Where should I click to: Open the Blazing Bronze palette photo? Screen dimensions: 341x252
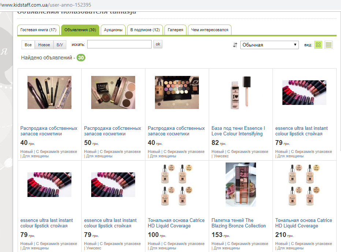241,184
